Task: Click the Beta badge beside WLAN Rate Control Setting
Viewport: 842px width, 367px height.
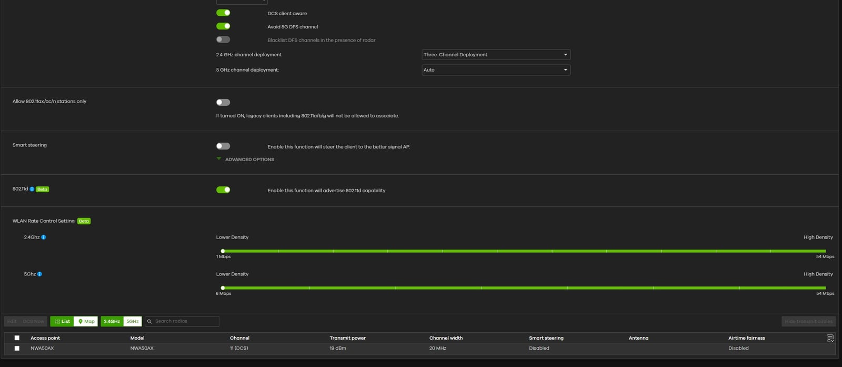Action: tap(84, 221)
